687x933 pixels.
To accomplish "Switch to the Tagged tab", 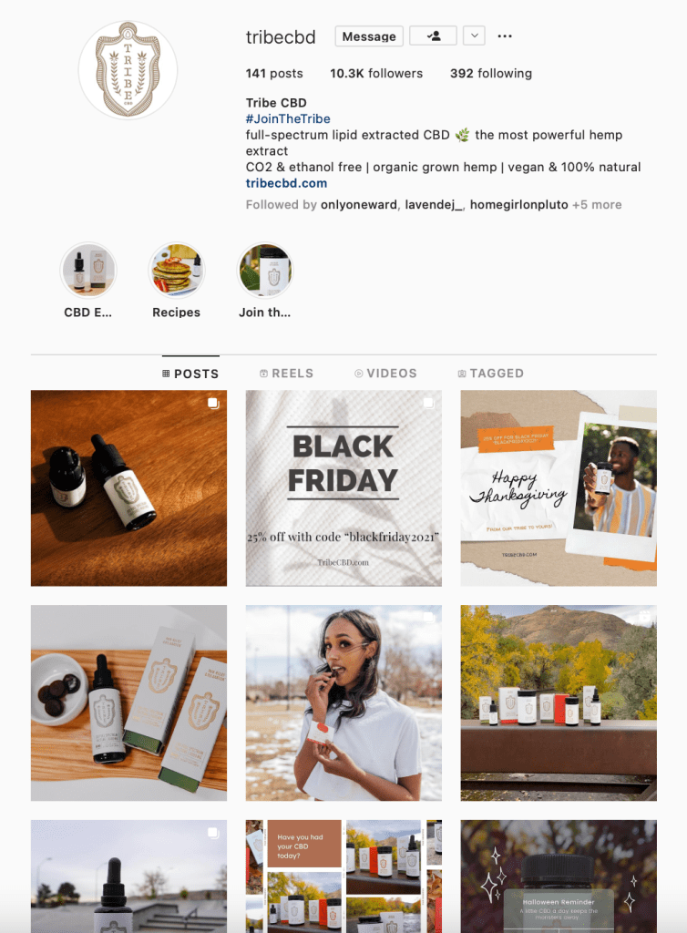I will pos(491,373).
